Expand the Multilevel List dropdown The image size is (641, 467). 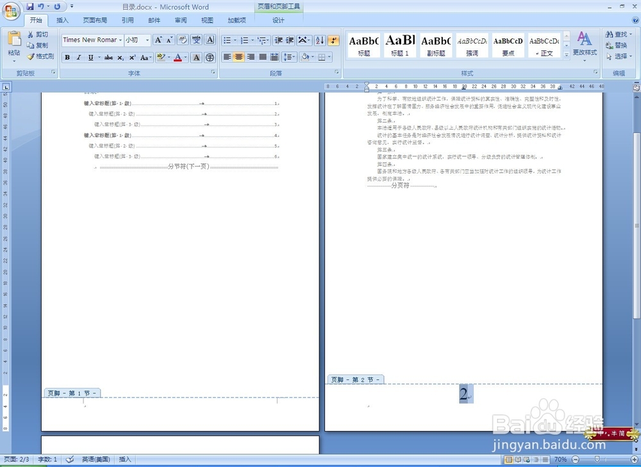268,40
